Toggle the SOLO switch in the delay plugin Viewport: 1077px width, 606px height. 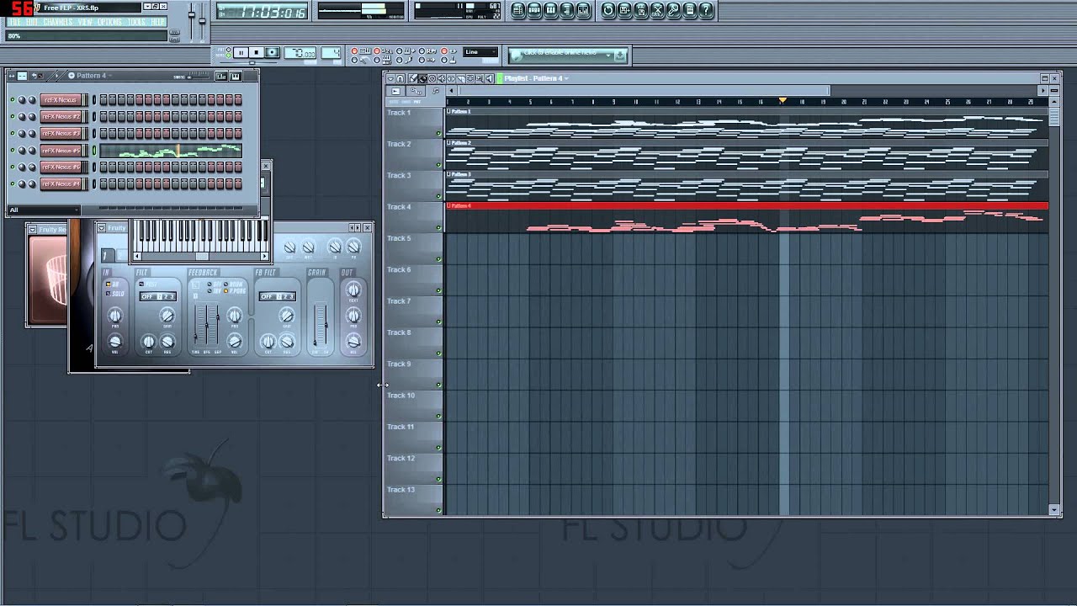108,294
